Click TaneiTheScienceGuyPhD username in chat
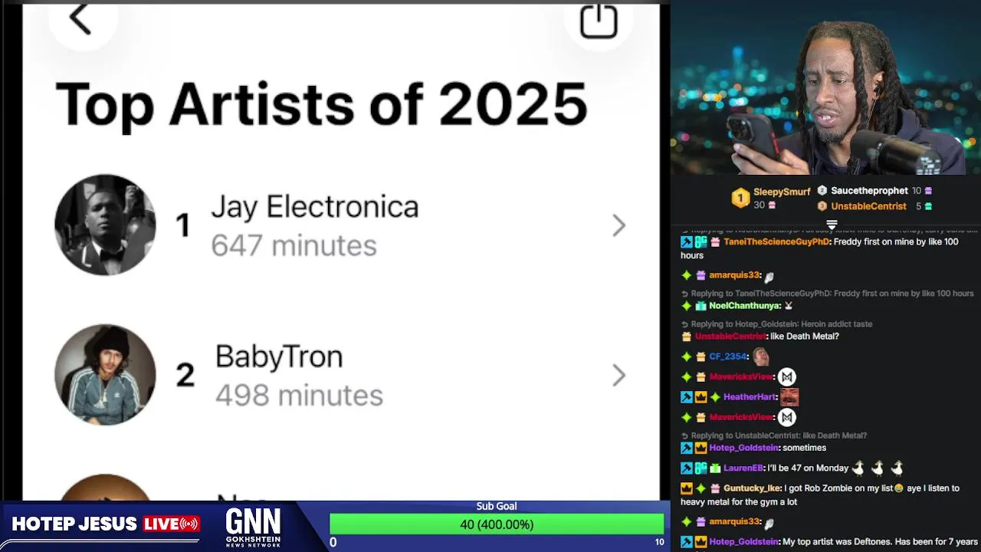981x552 pixels. pos(776,242)
